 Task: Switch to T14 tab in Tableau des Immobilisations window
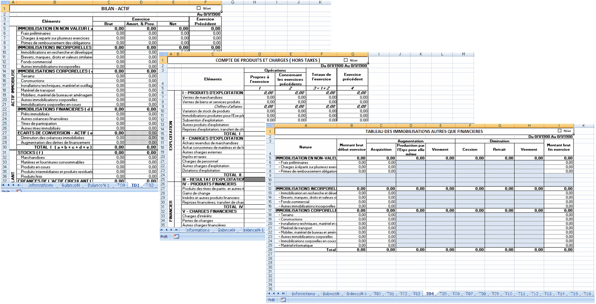(x=561, y=294)
